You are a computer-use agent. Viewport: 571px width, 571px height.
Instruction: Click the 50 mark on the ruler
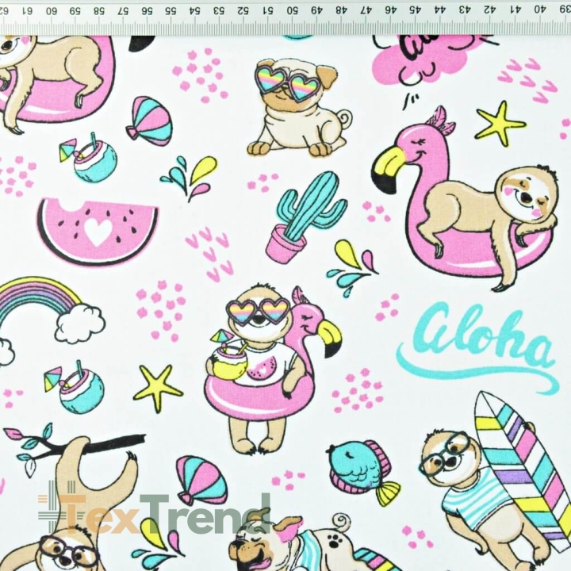pos(293,10)
